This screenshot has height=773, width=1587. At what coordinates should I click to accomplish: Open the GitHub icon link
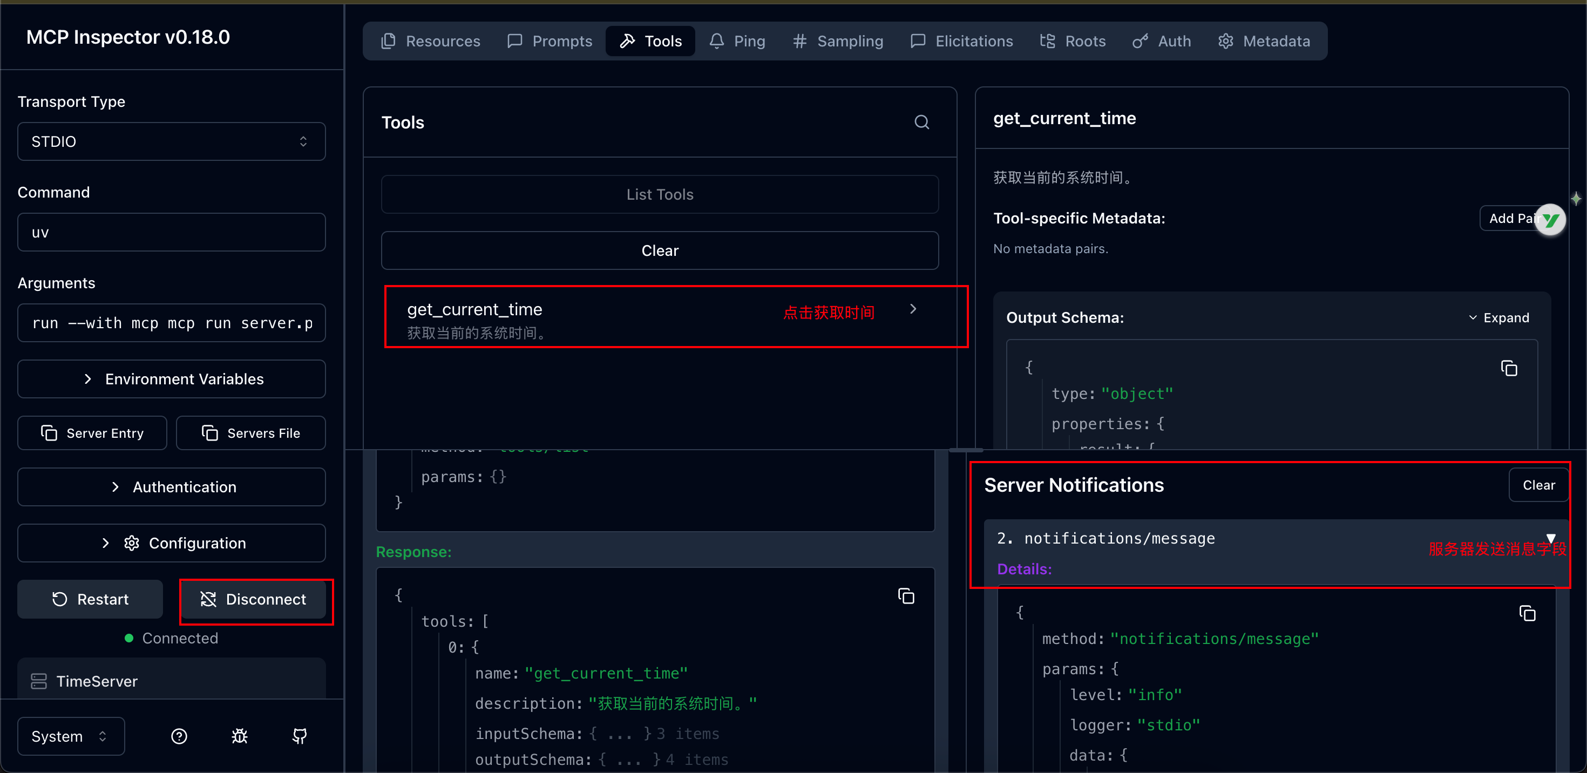(300, 736)
